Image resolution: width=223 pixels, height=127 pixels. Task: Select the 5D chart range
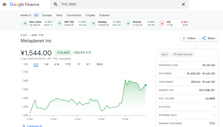(36, 64)
